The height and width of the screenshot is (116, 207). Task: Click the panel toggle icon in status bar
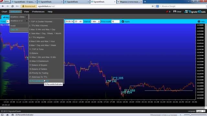2,115
